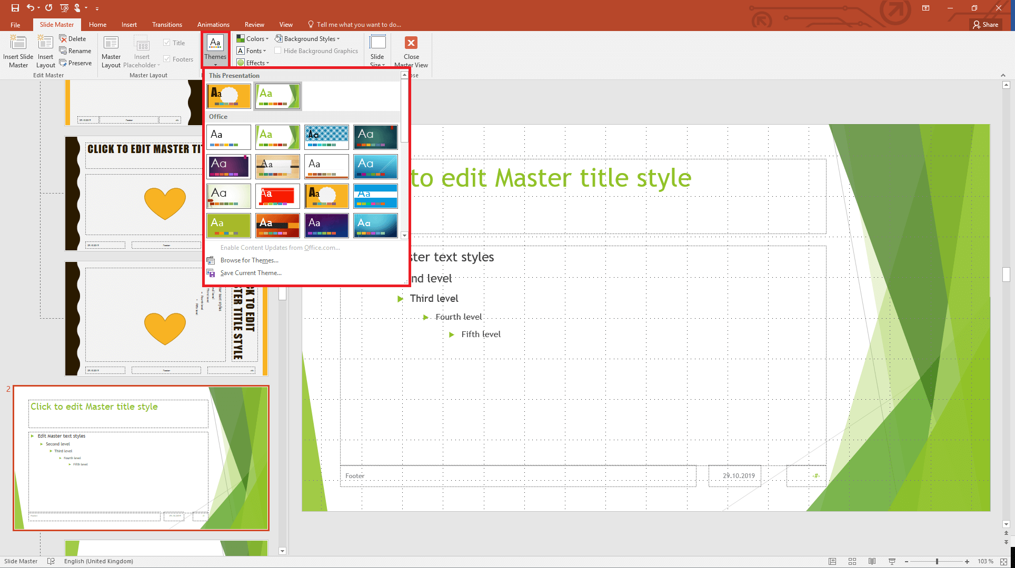Viewport: 1015px width, 568px height.
Task: Toggle the Title checkbox
Action: coord(167,42)
